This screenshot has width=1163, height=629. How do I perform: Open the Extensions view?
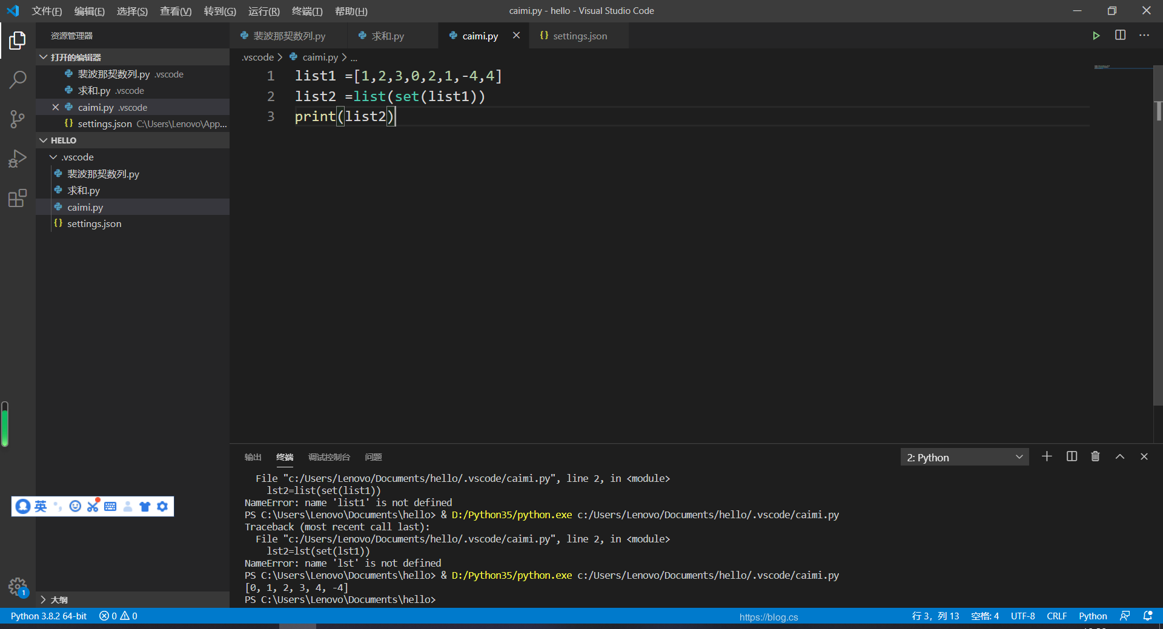18,198
